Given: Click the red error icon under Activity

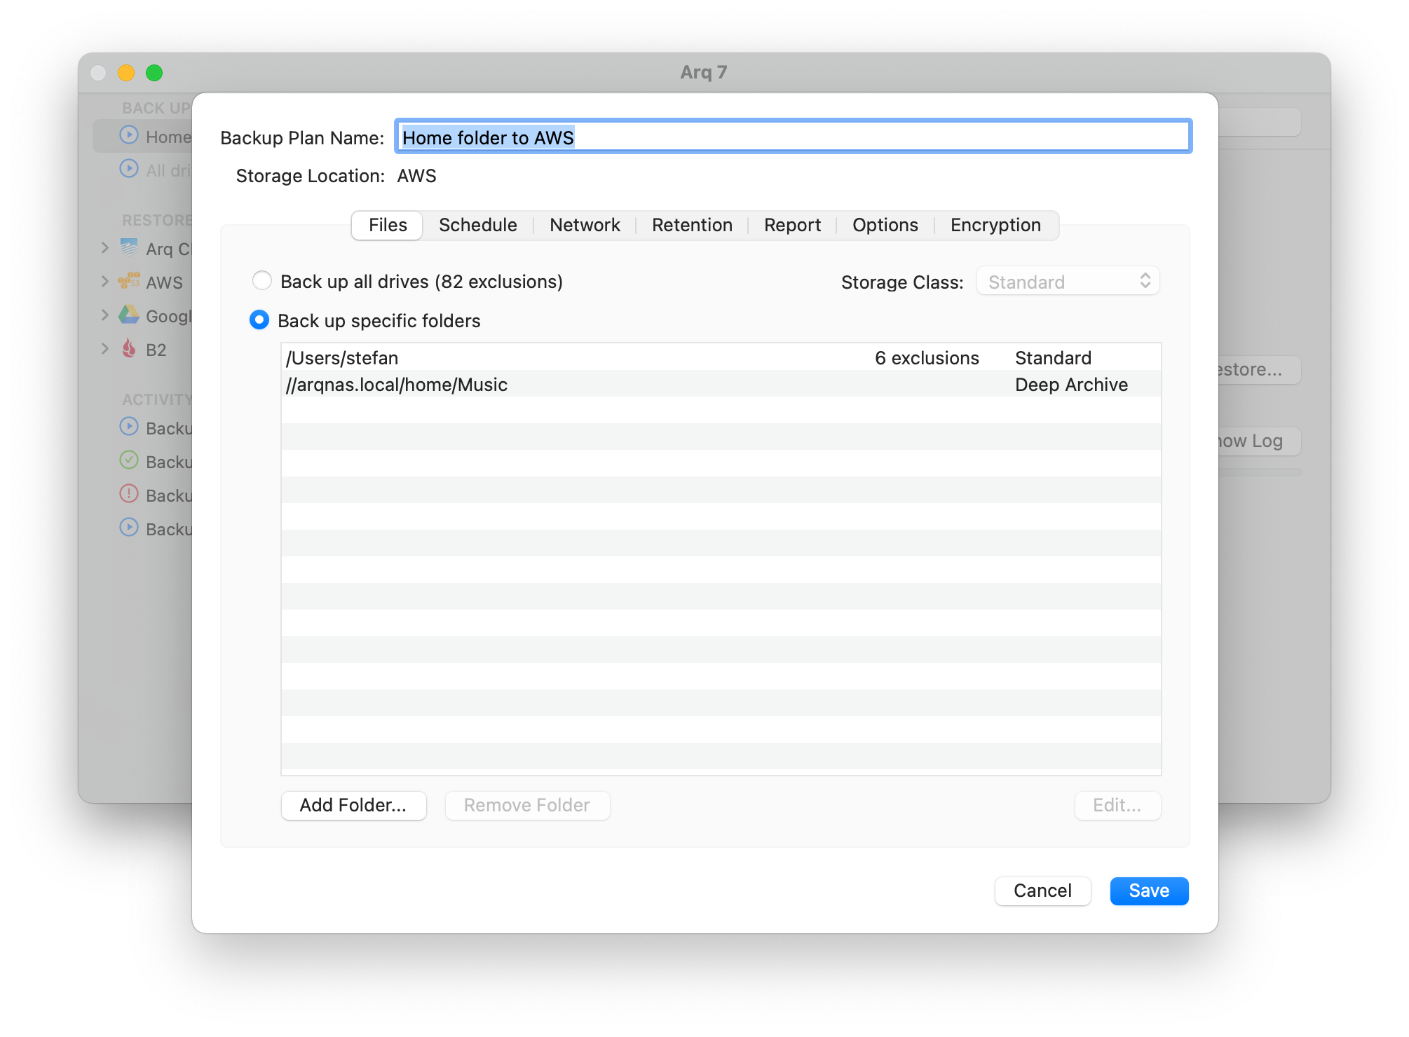Looking at the screenshot, I should pos(129,495).
